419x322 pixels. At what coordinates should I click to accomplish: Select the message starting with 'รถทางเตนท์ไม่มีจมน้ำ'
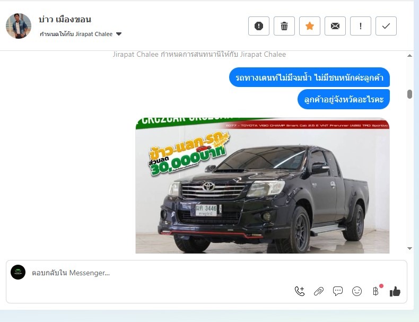click(x=309, y=77)
